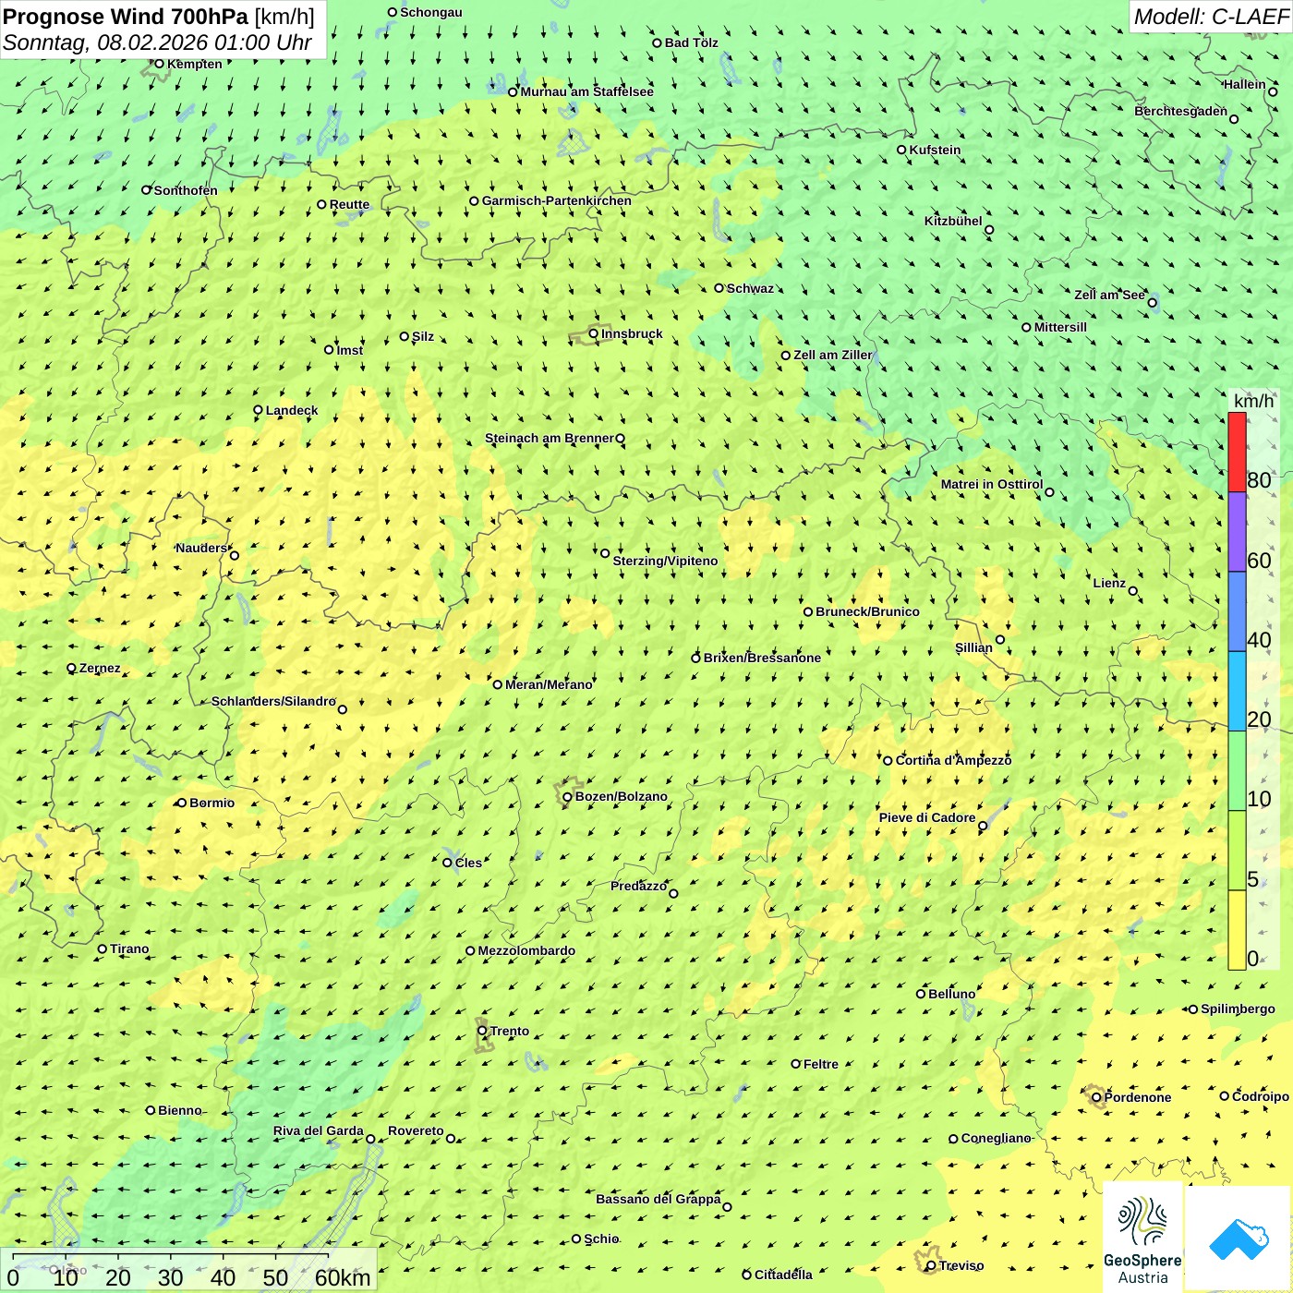The image size is (1293, 1293).
Task: Click the red 80 km/h legend swatch
Action: [1237, 452]
